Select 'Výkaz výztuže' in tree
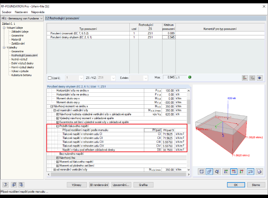This screenshot has height=198, width=268. (x=20, y=71)
